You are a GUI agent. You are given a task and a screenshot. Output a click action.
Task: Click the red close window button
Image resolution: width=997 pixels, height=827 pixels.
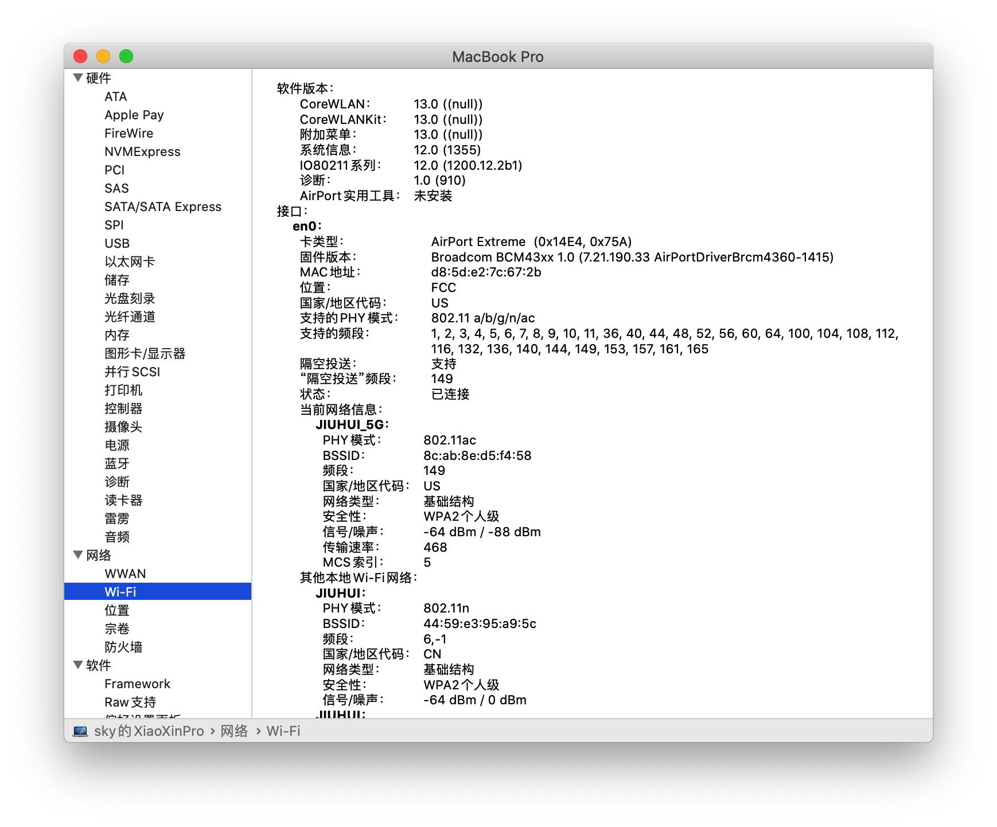(80, 56)
